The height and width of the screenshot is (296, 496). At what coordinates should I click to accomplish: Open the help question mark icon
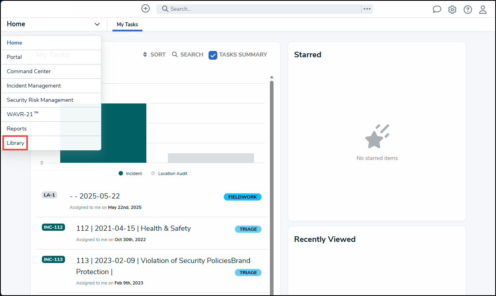[x=468, y=10]
